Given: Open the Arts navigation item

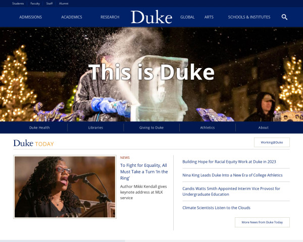Looking at the screenshot, I should 209,17.
